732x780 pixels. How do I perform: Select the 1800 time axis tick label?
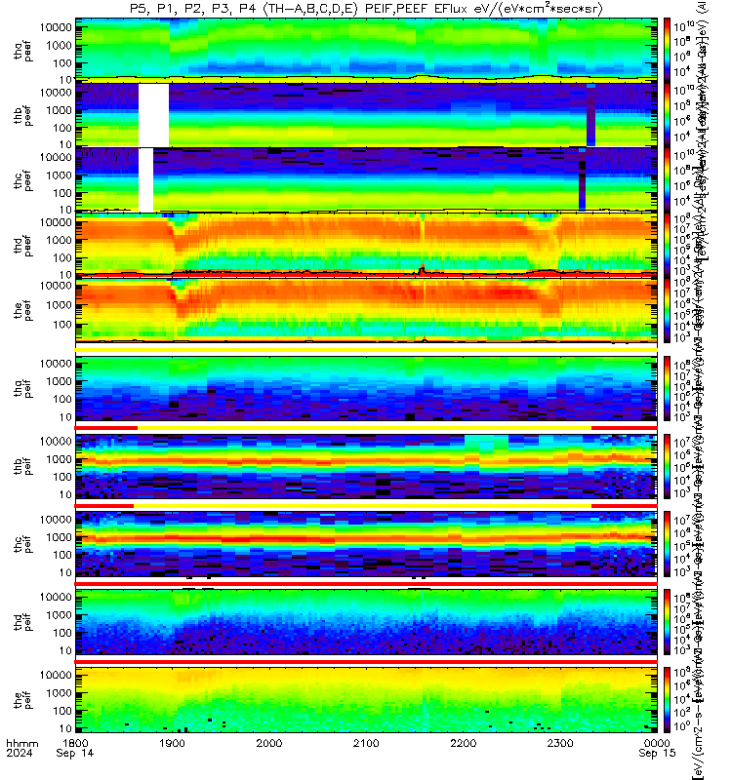point(75,743)
